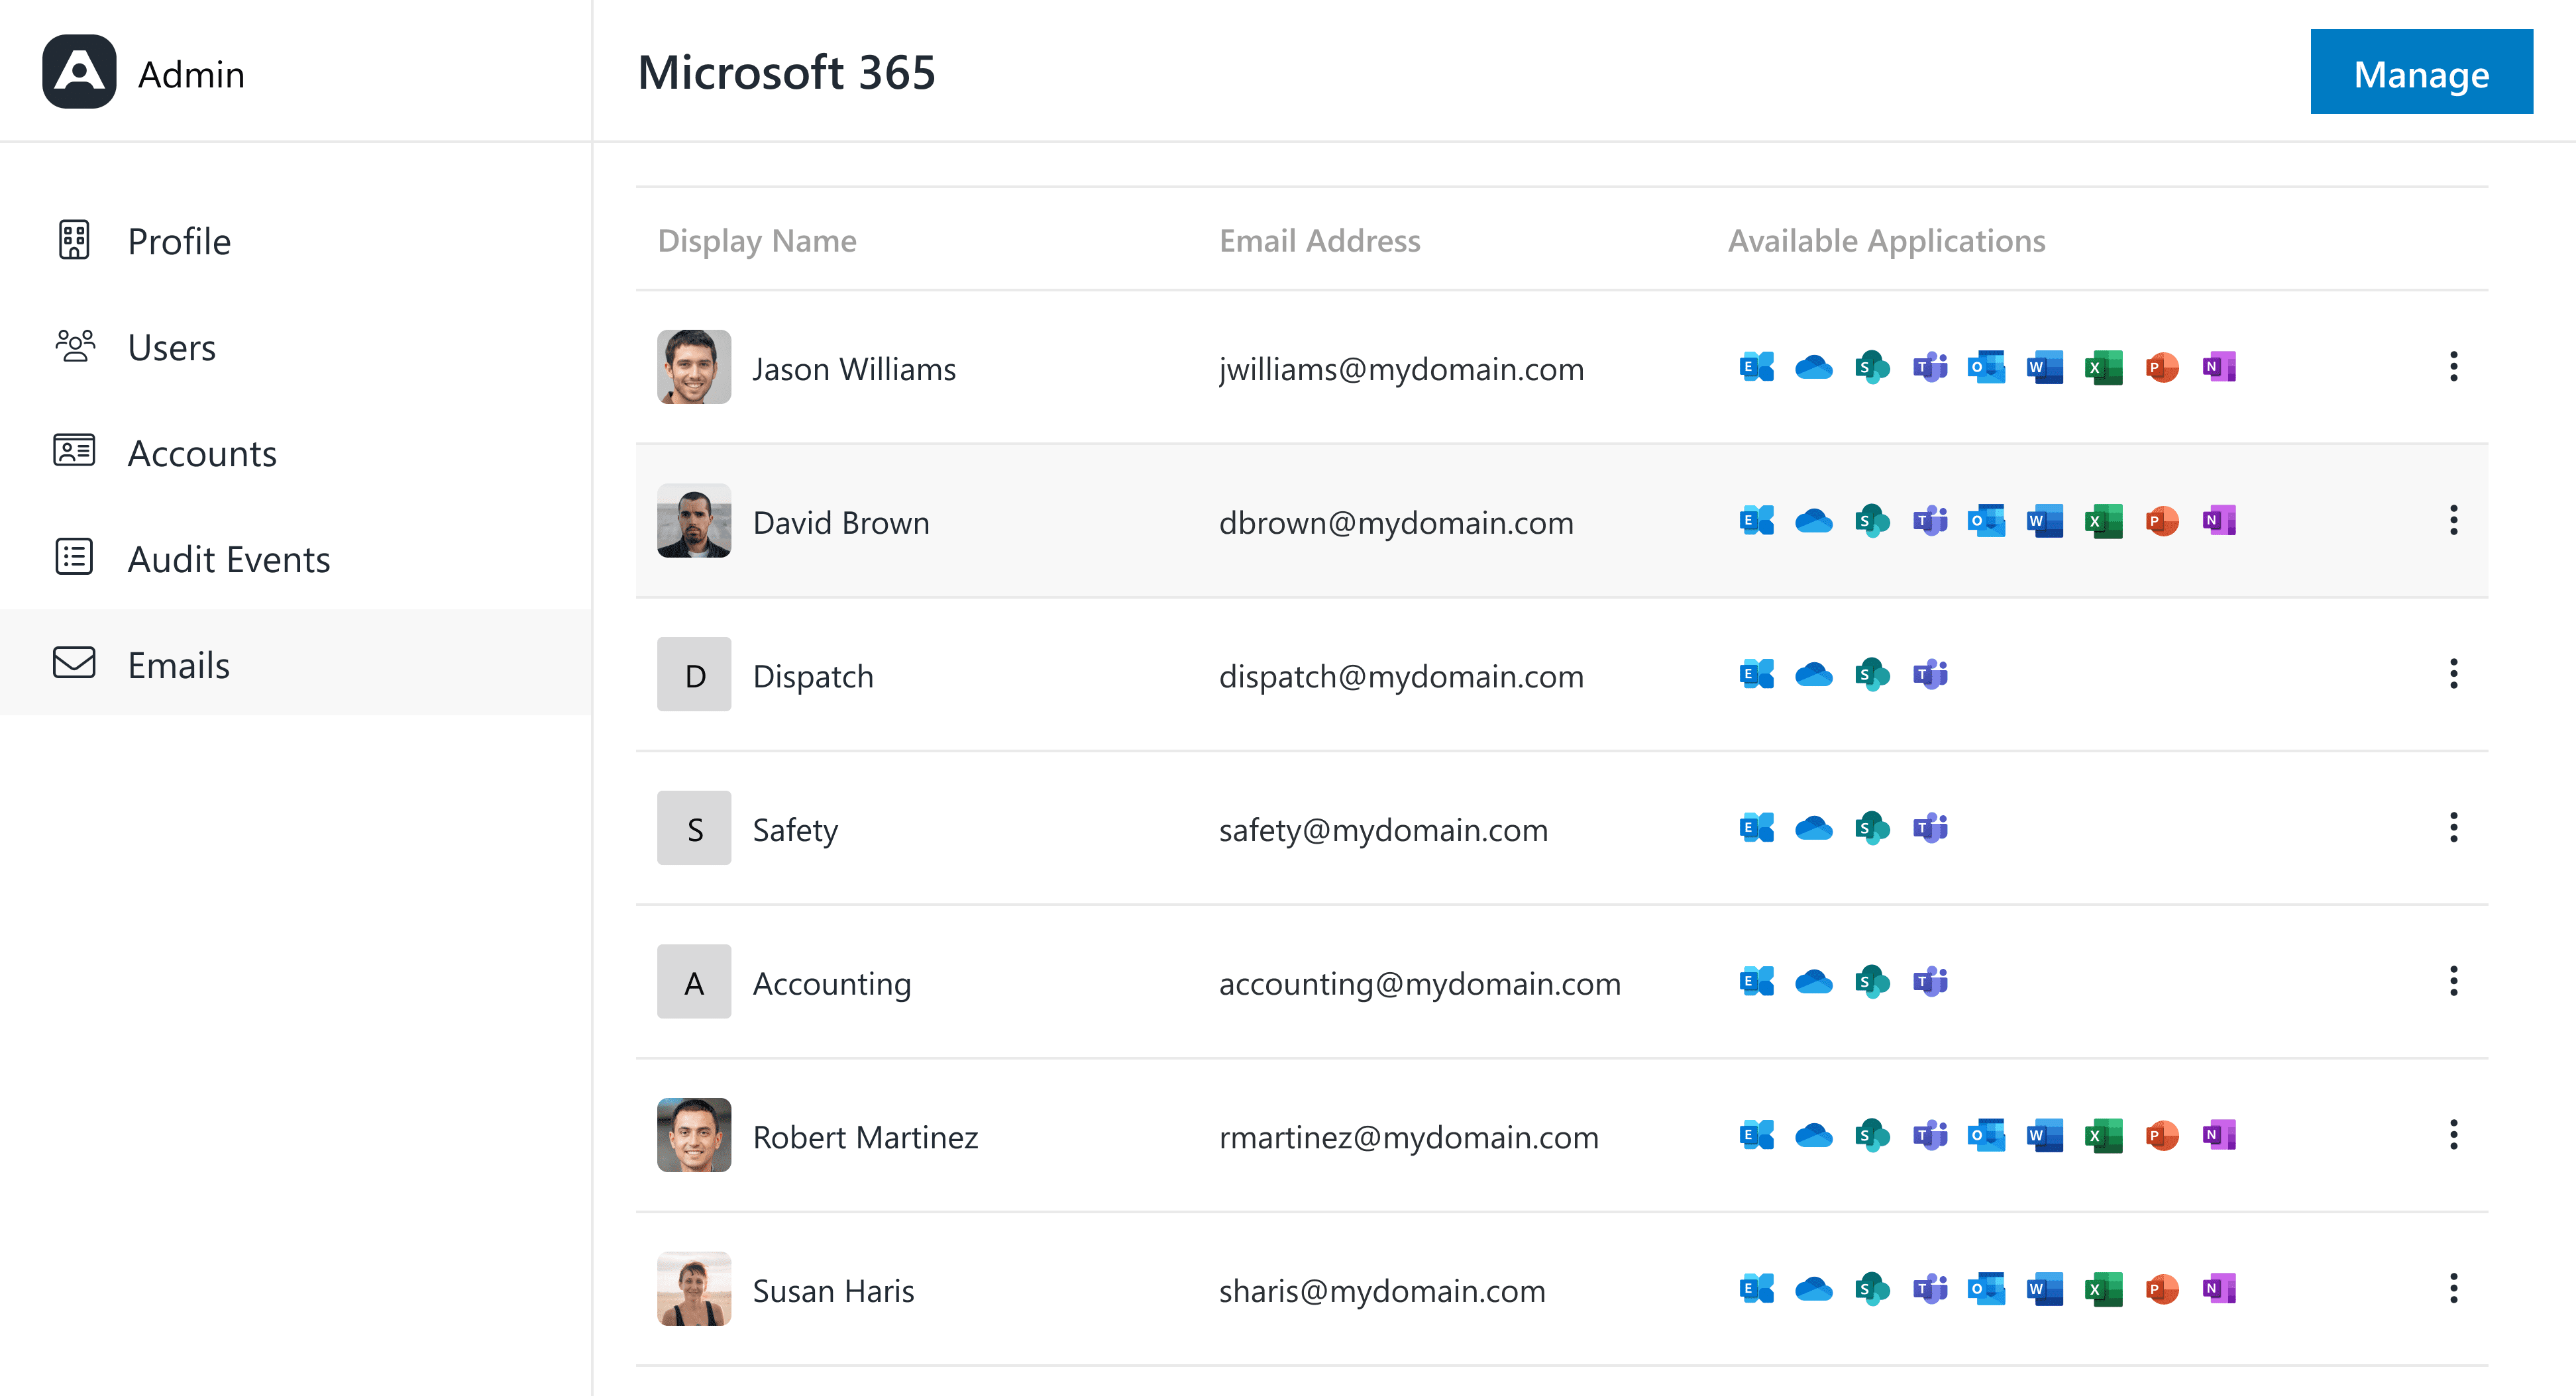The height and width of the screenshot is (1396, 2576).
Task: Click the Email Address column header
Action: [1320, 241]
